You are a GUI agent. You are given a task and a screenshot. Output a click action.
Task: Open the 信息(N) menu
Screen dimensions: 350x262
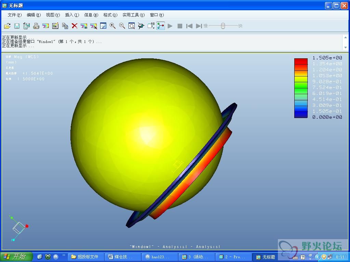click(91, 15)
